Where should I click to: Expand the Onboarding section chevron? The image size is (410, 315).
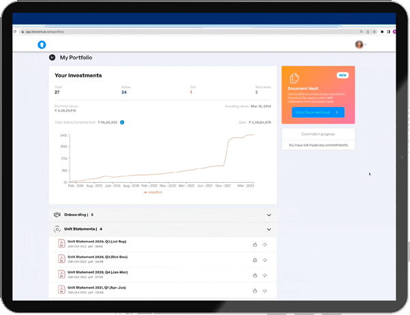269,214
